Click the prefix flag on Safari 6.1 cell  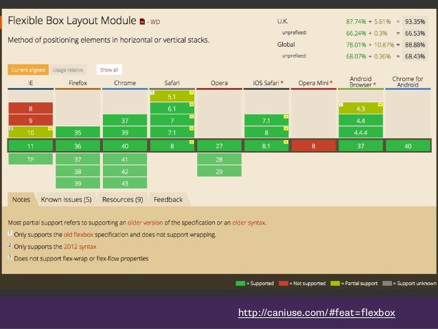pyautogui.click(x=192, y=104)
